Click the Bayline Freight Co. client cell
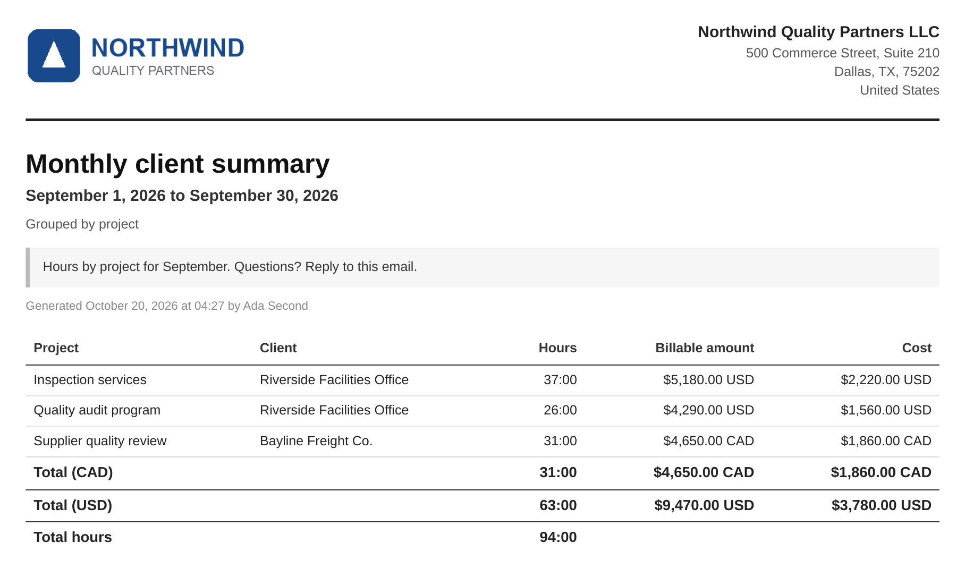Viewport: 965px width, 568px height. [316, 441]
